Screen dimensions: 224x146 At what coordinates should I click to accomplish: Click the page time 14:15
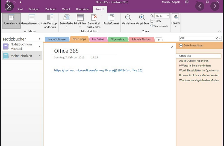coord(95,57)
